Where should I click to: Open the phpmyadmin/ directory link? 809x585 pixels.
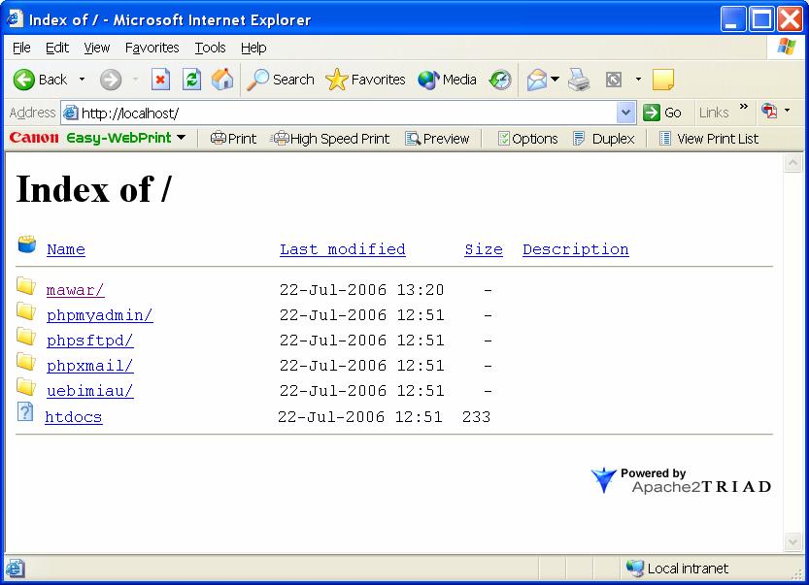[100, 315]
